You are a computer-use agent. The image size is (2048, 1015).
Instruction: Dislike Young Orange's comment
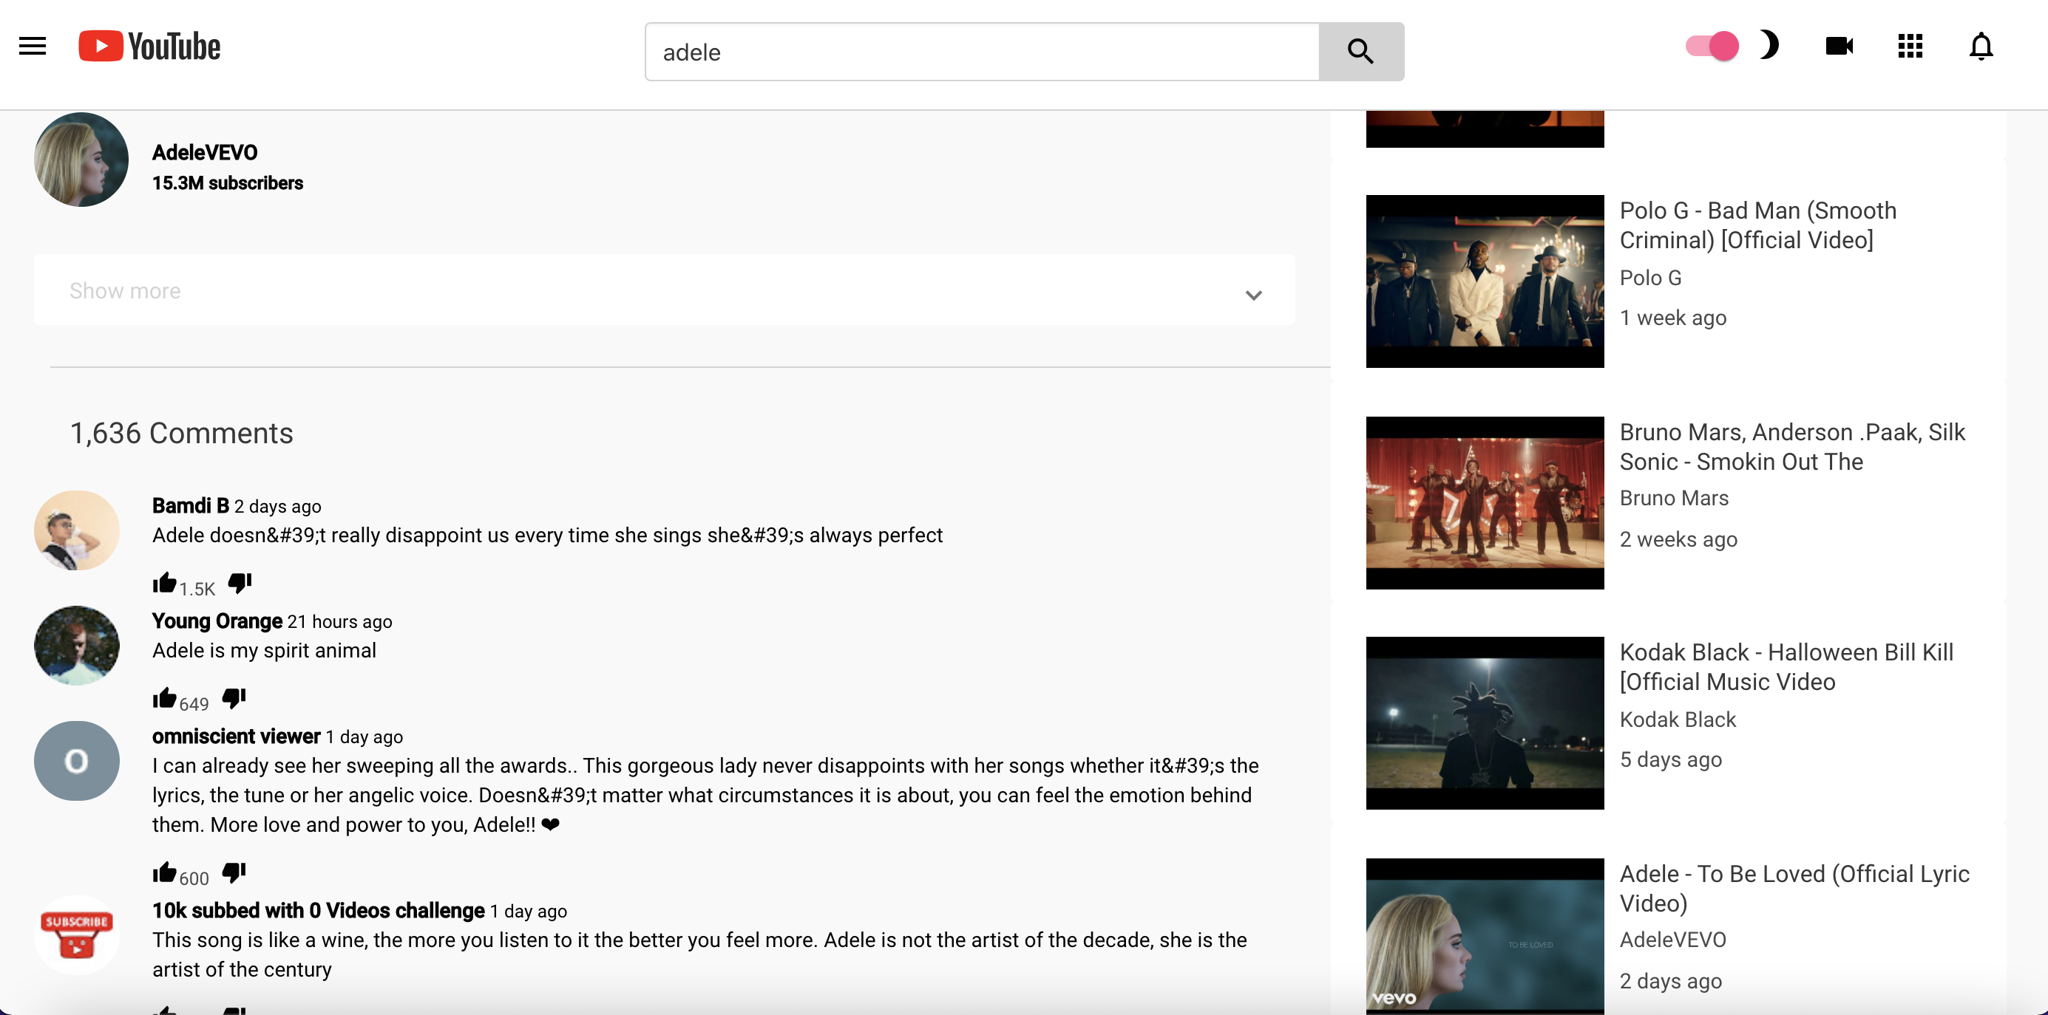click(233, 697)
